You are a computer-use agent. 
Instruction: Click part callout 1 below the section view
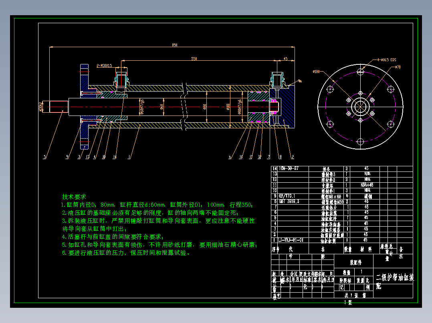coord(129,157)
